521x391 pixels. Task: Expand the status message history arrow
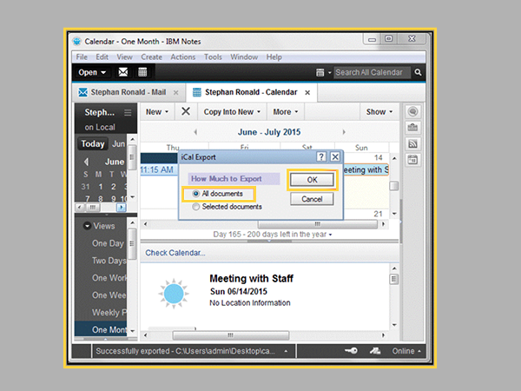[286, 351]
